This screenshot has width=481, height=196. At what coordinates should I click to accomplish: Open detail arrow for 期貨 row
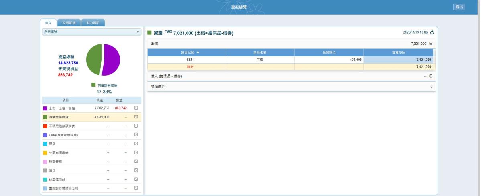coord(136,144)
